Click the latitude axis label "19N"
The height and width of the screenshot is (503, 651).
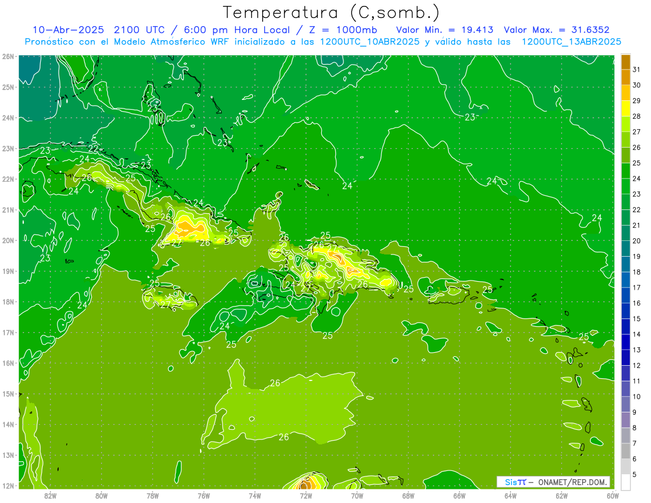coord(8,271)
